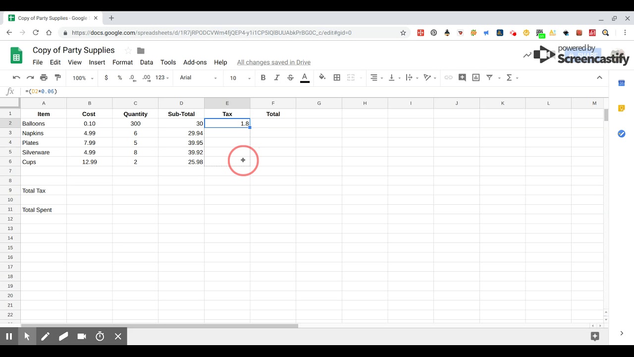Viewport: 634px width, 357px height.
Task: Open the View menu
Action: [75, 62]
